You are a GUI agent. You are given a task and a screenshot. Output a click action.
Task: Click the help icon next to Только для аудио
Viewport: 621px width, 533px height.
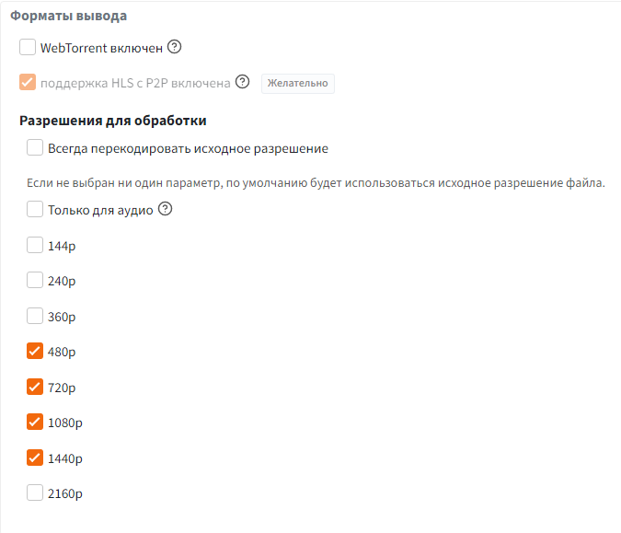(x=166, y=209)
